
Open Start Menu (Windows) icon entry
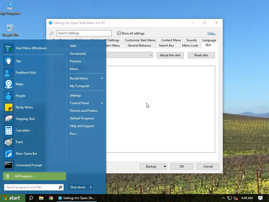(x=9, y=48)
